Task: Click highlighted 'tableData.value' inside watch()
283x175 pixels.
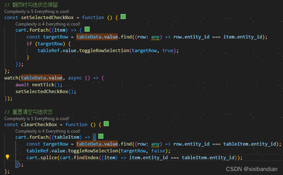Action: coord(42,78)
